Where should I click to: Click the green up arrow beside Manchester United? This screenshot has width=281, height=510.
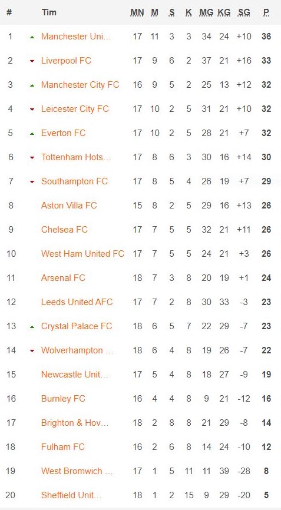(32, 38)
